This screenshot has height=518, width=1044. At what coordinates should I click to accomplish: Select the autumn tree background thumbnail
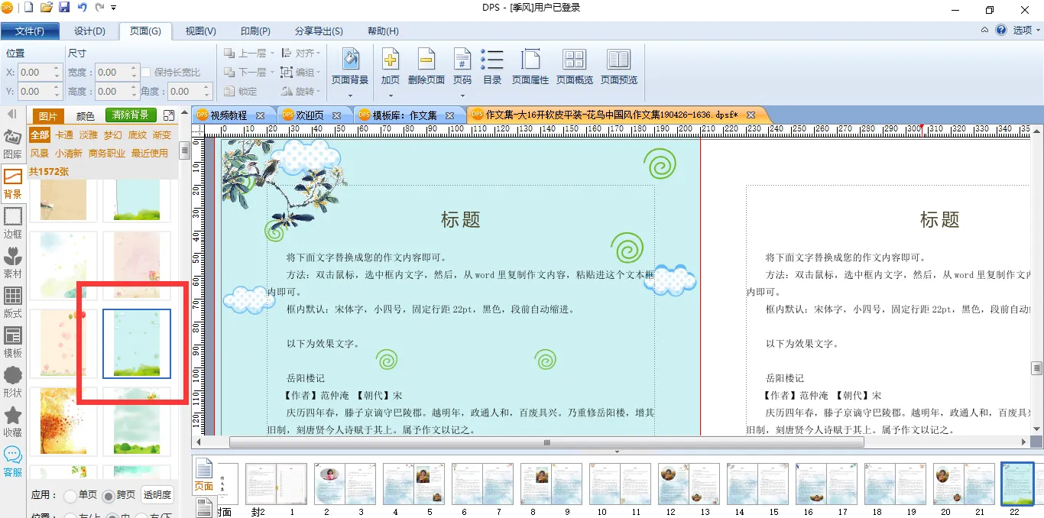63,420
